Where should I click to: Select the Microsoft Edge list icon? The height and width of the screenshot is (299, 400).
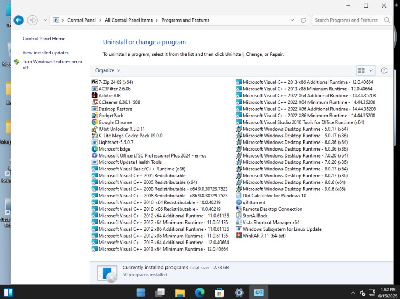pos(94,149)
